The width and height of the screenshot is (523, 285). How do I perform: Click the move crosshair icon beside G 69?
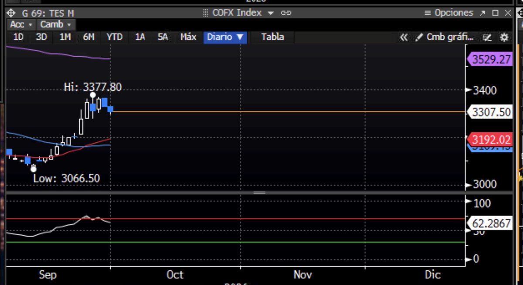(11, 13)
